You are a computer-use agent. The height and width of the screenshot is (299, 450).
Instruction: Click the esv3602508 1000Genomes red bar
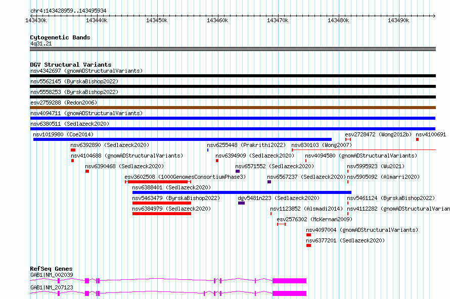(158, 182)
